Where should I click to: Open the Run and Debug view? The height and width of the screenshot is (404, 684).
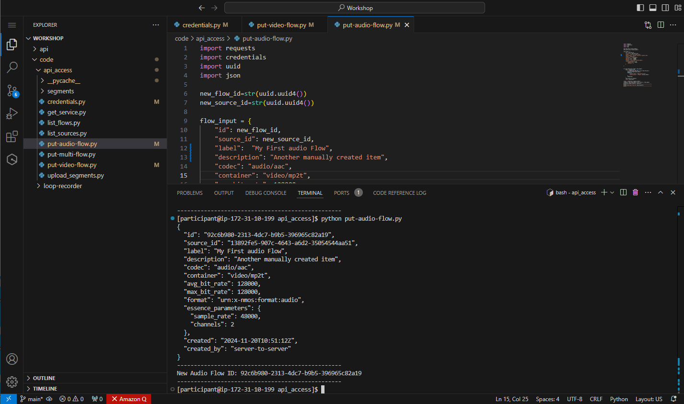pyautogui.click(x=12, y=113)
